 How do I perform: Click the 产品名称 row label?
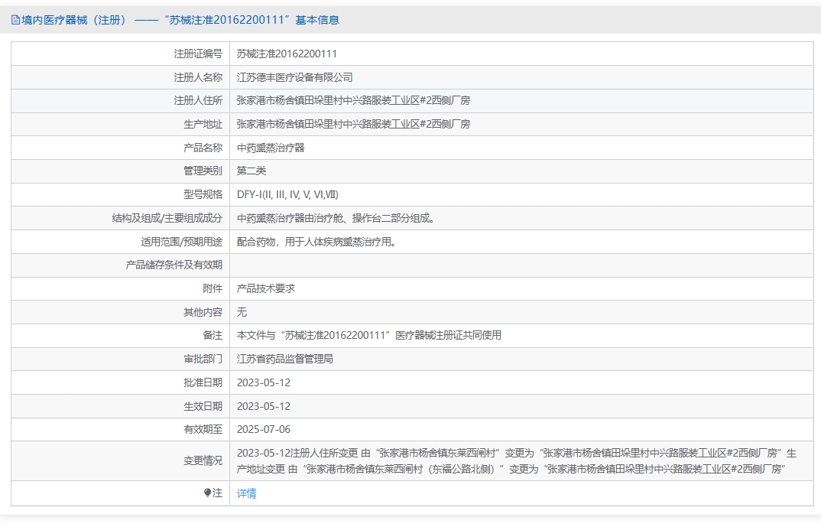(x=203, y=148)
